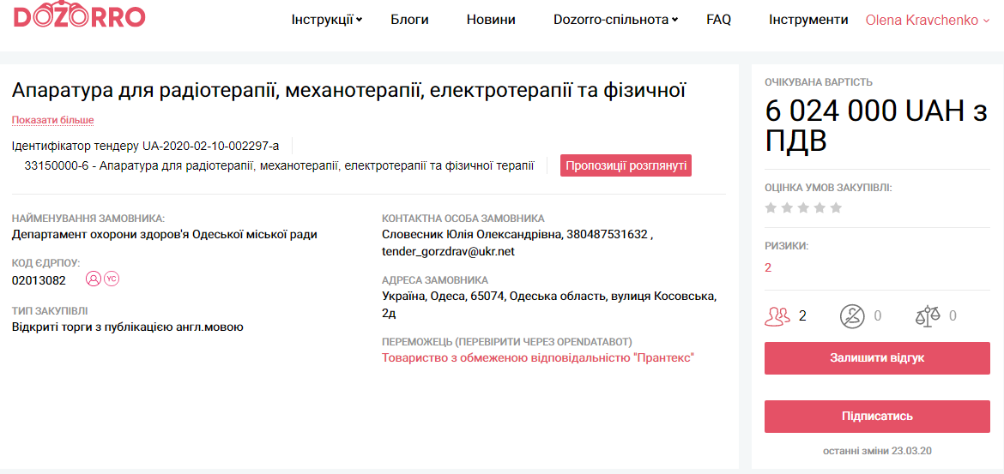Screen dimensions: 1004x474
Task: Click the participants people icon
Action: coord(778,315)
